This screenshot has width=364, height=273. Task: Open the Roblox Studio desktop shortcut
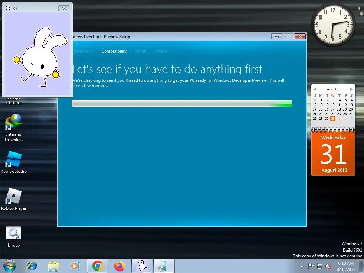point(14,162)
